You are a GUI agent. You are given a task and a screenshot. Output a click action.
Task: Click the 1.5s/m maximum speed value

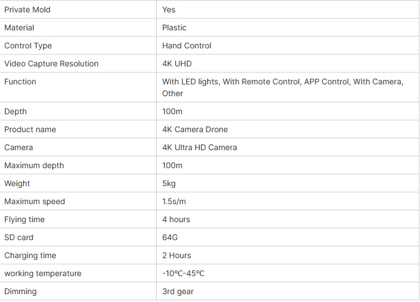(x=174, y=201)
